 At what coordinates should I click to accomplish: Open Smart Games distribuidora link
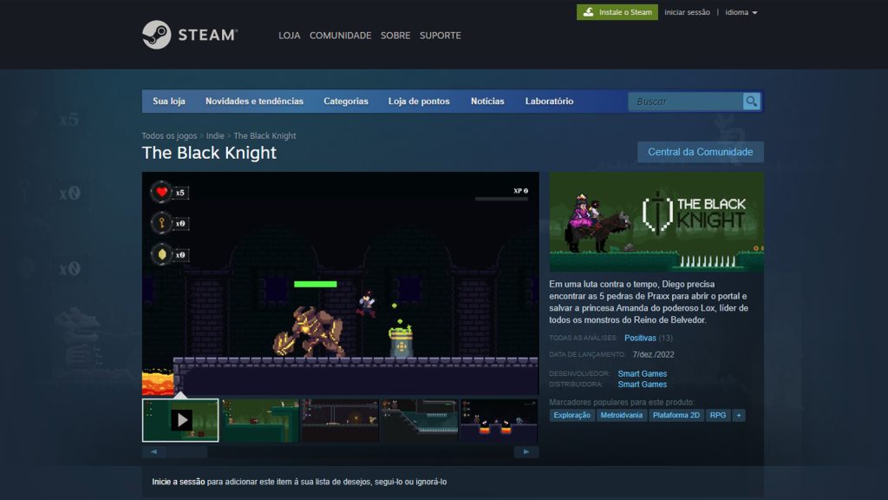(643, 385)
